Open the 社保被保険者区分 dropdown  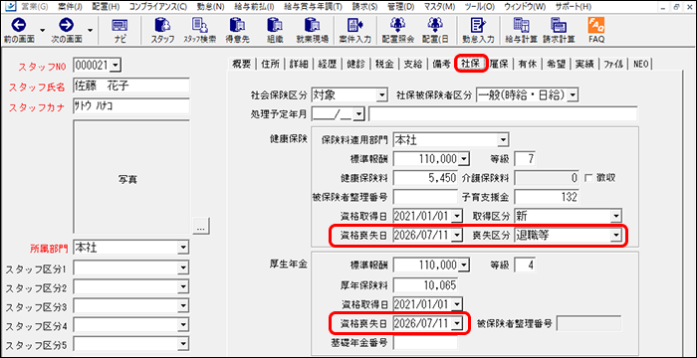(573, 94)
